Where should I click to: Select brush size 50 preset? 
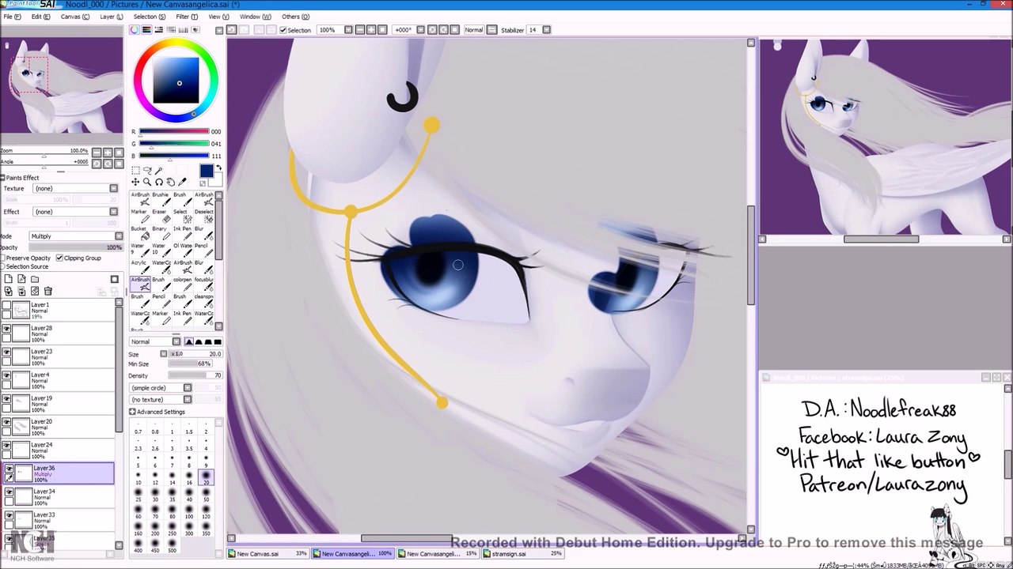tap(206, 496)
